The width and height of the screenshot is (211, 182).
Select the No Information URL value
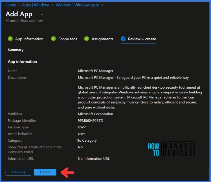point(94,159)
